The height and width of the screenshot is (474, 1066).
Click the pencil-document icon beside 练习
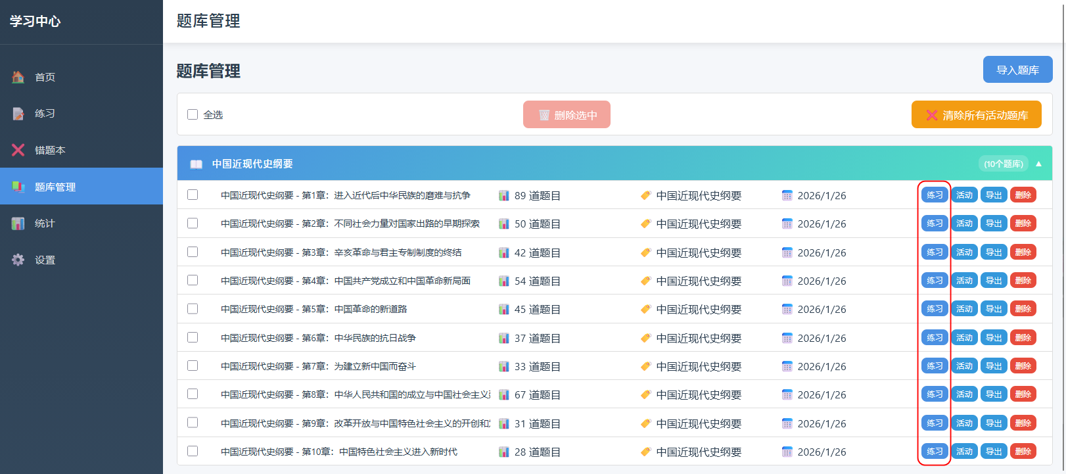click(x=18, y=114)
